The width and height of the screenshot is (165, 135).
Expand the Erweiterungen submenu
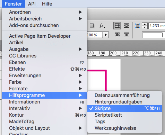(45, 75)
